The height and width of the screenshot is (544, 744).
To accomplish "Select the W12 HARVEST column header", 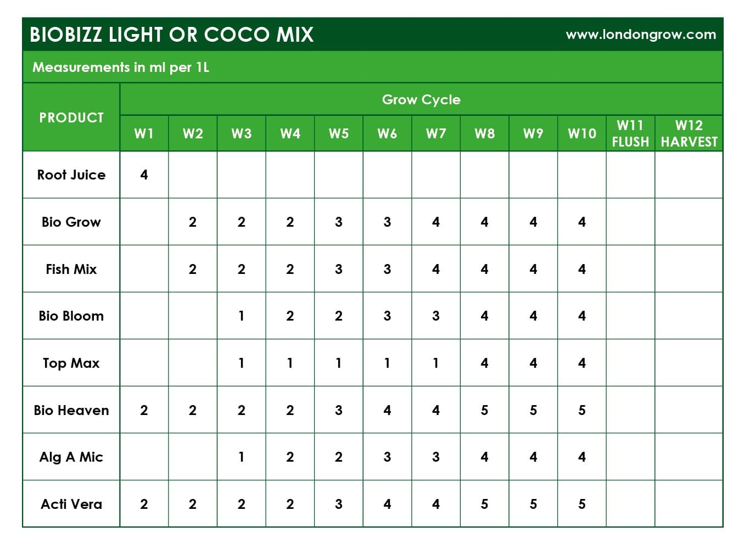I will pyautogui.click(x=689, y=133).
